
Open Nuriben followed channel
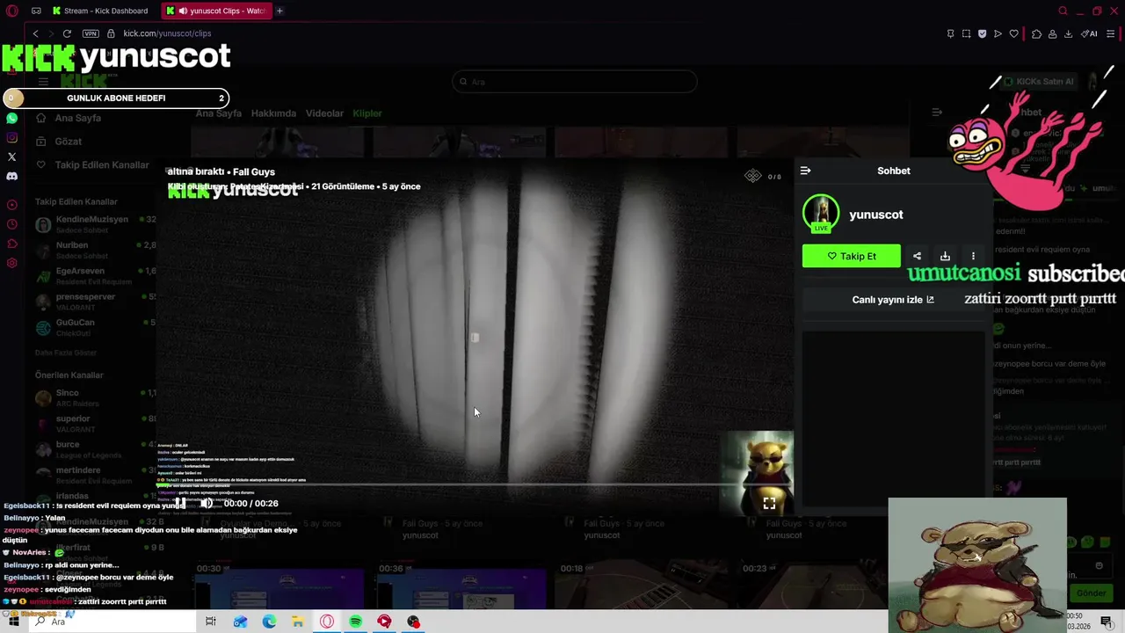94,250
